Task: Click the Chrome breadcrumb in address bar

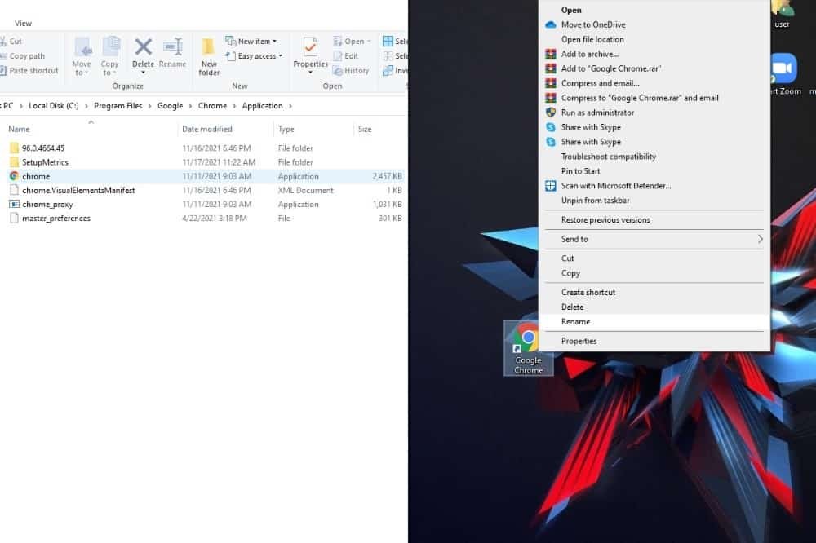Action: (212, 106)
